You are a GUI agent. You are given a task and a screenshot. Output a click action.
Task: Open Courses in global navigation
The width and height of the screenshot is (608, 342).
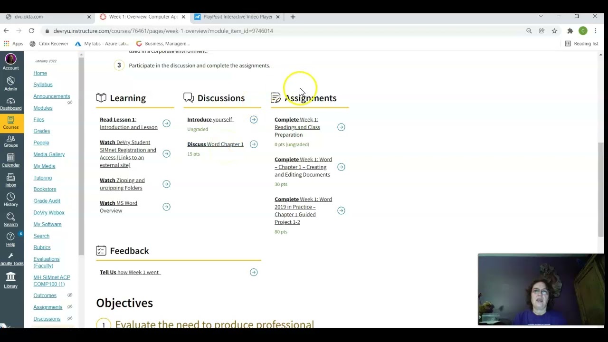click(10, 123)
